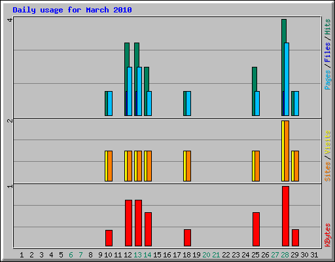Select the orange Sites bar for day 28
This screenshot has height=262, width=335.
287,151
